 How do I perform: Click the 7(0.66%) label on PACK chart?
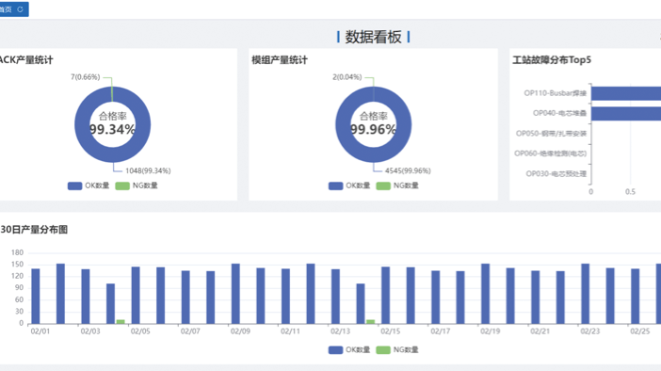(85, 76)
